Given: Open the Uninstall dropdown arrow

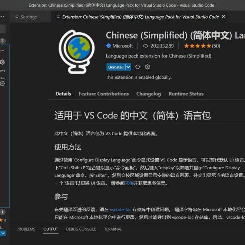Looking at the screenshot, I should coord(128,67).
